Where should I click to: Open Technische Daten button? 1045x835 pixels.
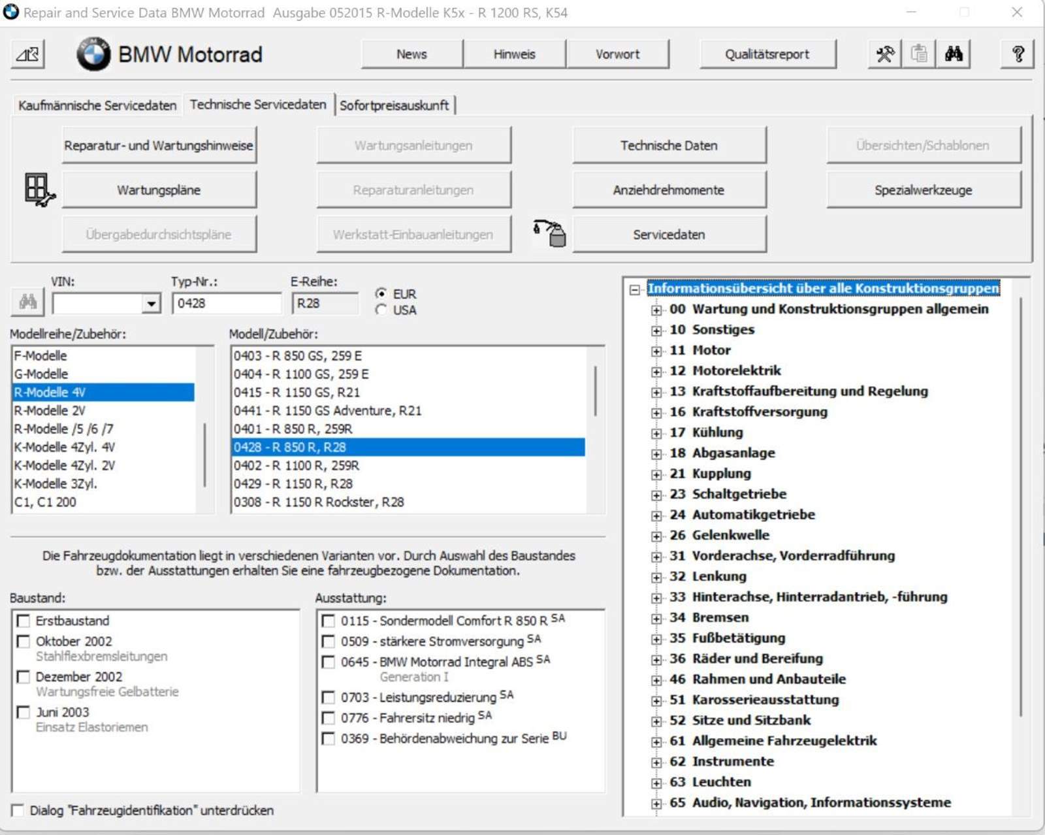[669, 145]
